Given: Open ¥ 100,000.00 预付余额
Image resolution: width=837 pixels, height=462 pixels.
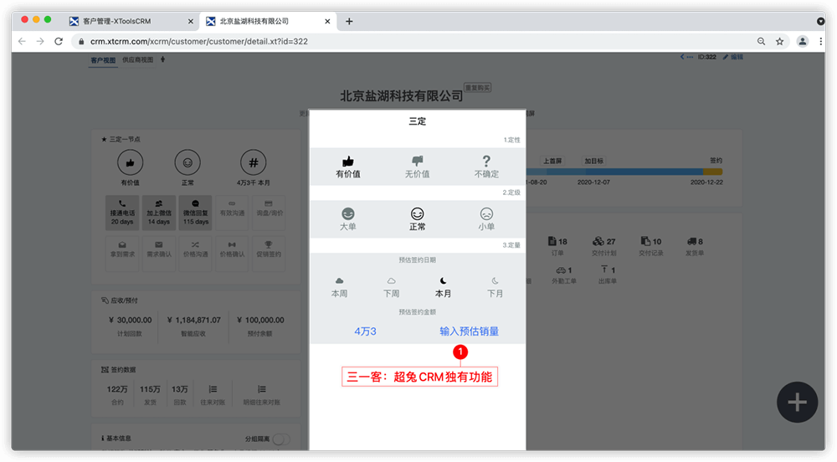Looking at the screenshot, I should [260, 326].
